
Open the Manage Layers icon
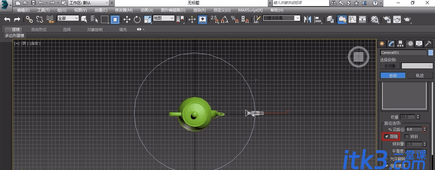click(330, 19)
